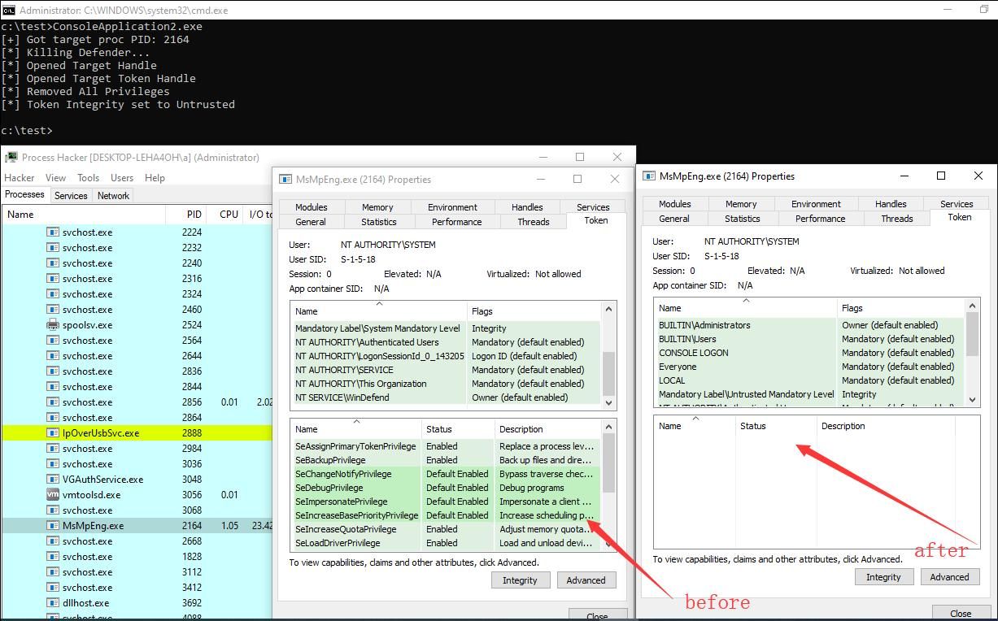This screenshot has width=998, height=621.
Task: Sort the process list by the PID column
Action: tap(193, 215)
